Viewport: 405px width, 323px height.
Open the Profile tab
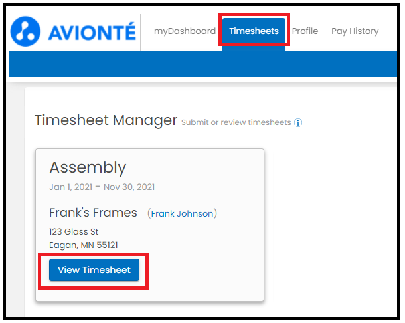pyautogui.click(x=305, y=31)
